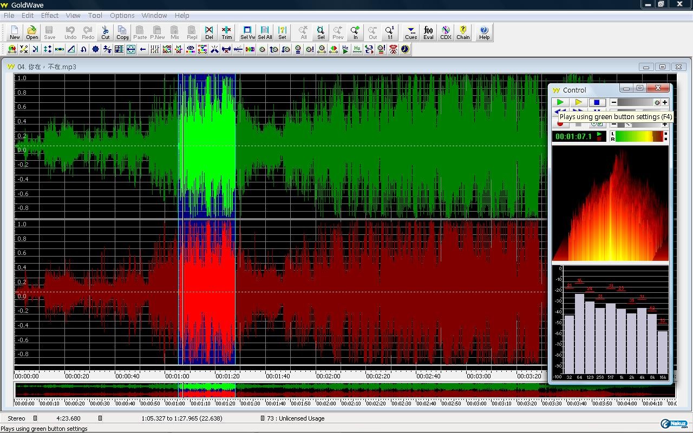The image size is (693, 433).
Task: Zoom in using the In toolbar icon
Action: coord(355,32)
